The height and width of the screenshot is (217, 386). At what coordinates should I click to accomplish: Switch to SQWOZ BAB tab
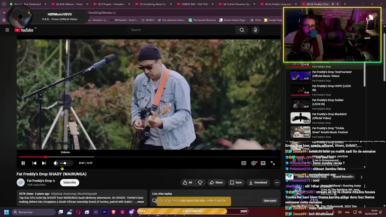pos(195,4)
